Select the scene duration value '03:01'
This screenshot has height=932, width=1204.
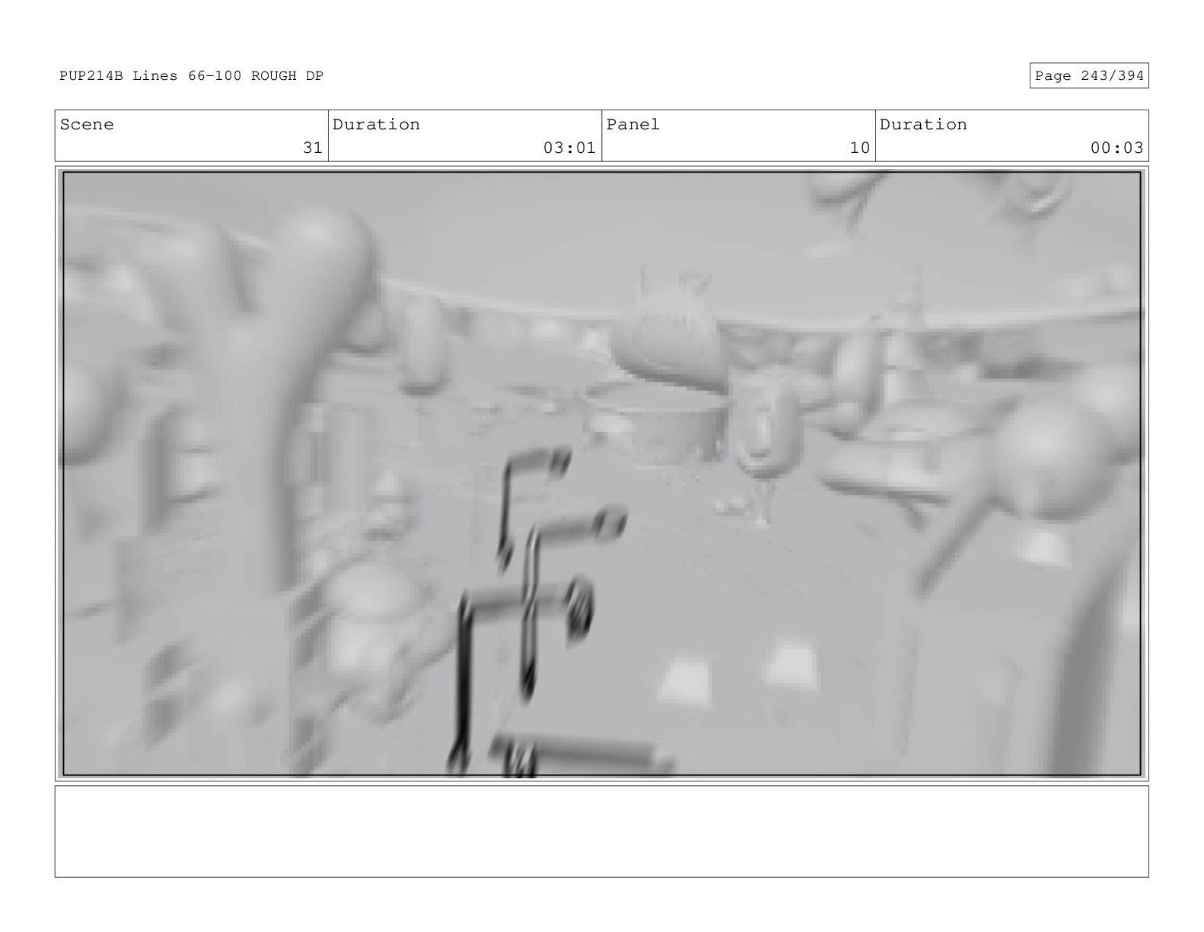569,148
